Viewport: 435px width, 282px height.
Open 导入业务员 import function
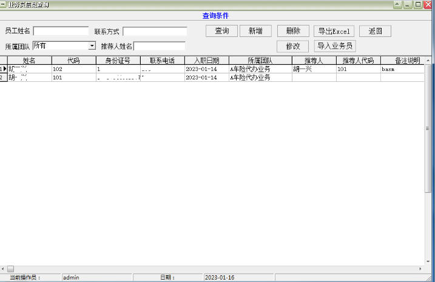334,46
